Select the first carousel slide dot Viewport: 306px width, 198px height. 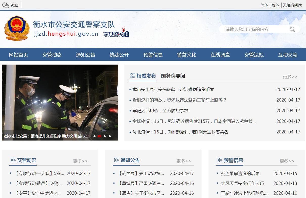click(x=95, y=136)
